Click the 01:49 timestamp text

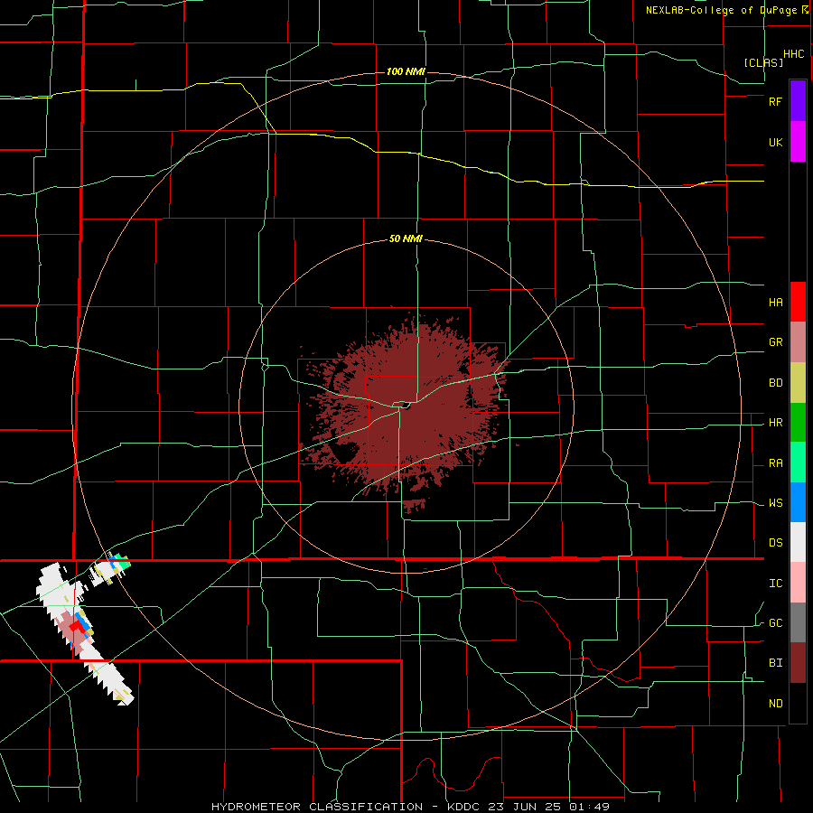[x=589, y=807]
